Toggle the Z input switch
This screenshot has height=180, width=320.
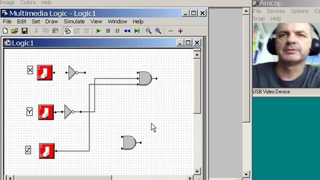[46, 151]
